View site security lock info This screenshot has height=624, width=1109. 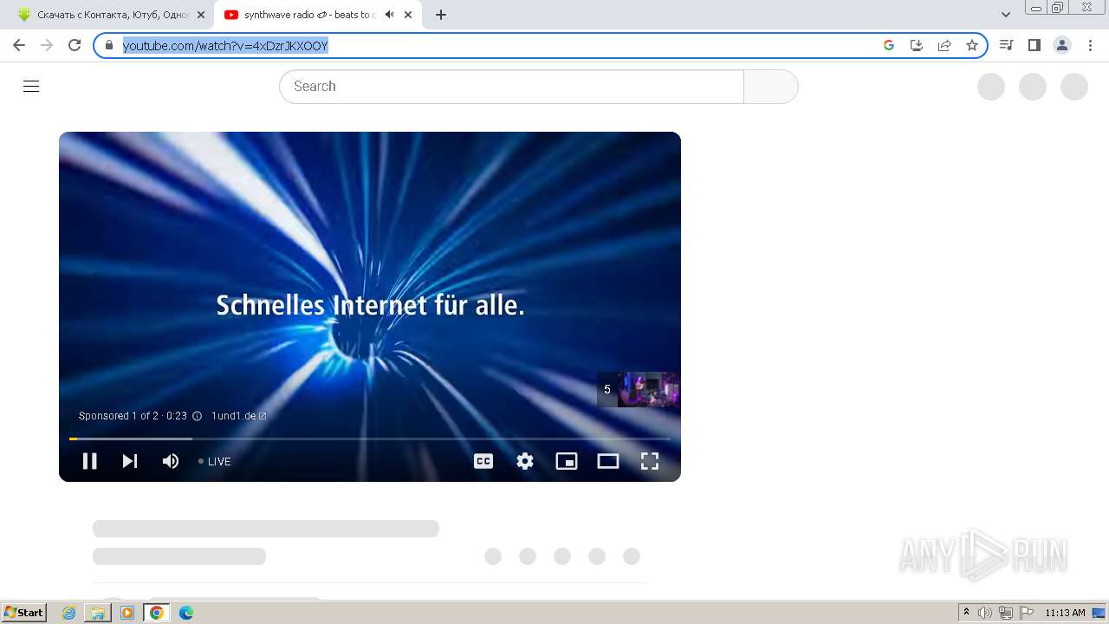point(109,45)
